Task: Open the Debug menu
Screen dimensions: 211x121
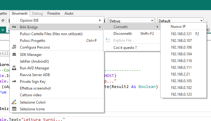Action: click(37, 13)
